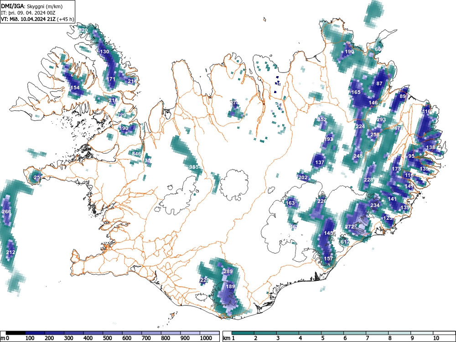456x342 pixels.
Task: Click the visibility value '163' on the map
Action: click(290, 203)
